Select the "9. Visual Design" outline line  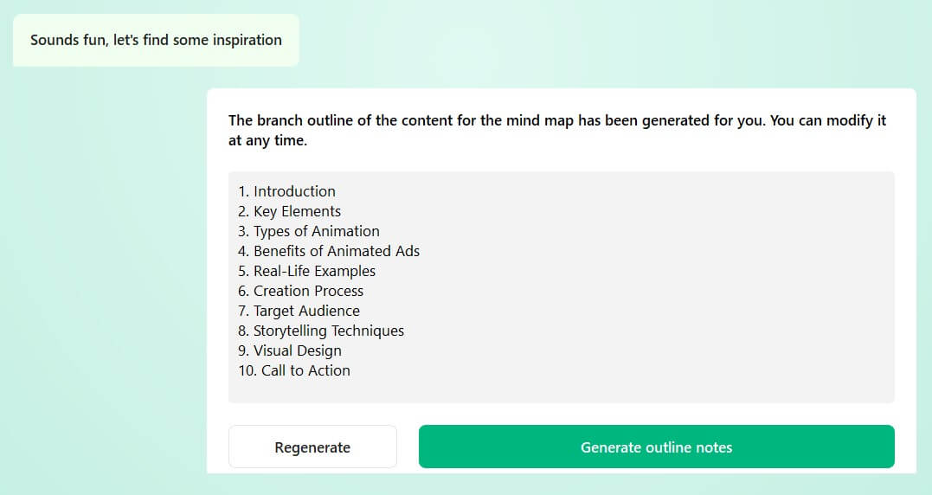coord(289,350)
